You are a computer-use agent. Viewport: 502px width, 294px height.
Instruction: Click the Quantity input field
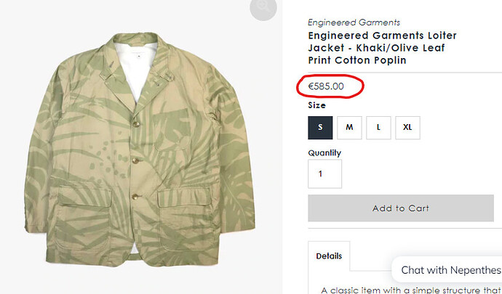324,174
